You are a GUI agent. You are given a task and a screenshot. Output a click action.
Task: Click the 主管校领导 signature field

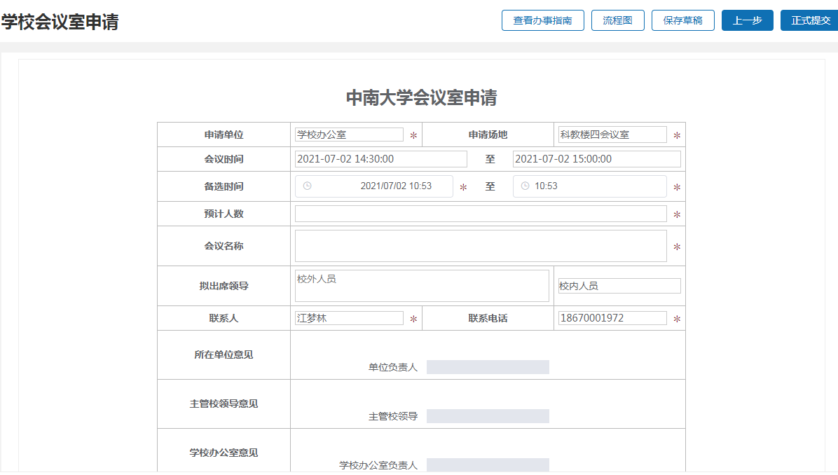pos(488,416)
